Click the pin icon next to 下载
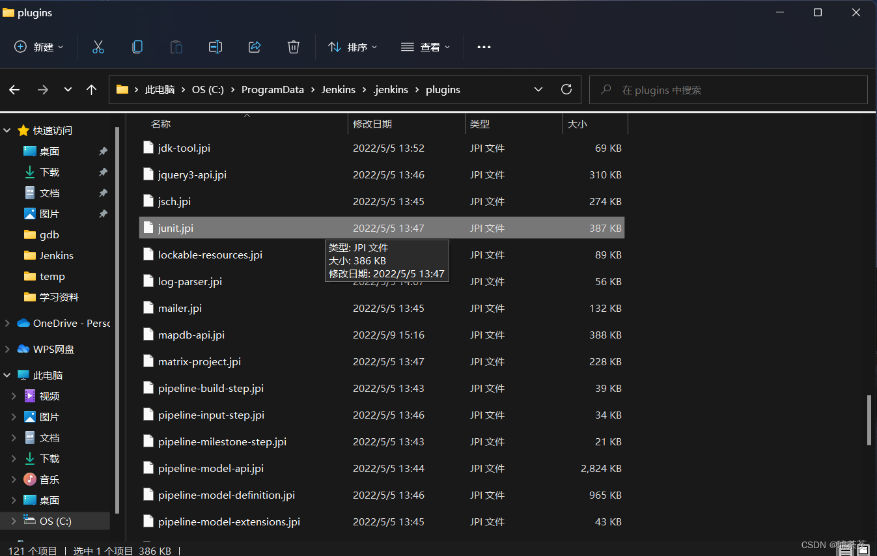Image resolution: width=877 pixels, height=556 pixels. [103, 172]
